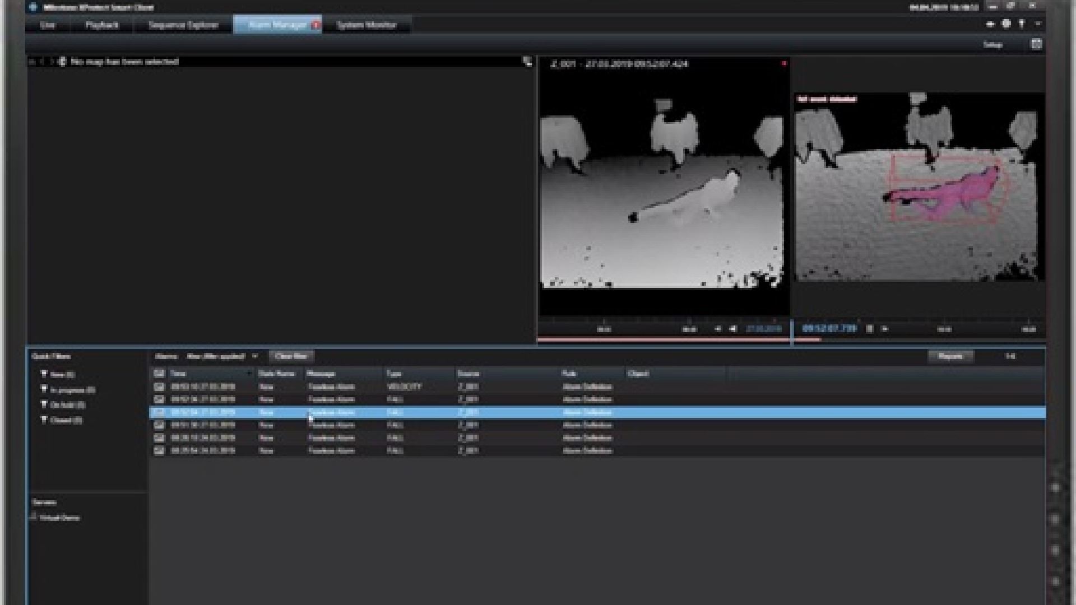This screenshot has height=605, width=1076.
Task: Sort alarms by Time column
Action: tap(211, 374)
